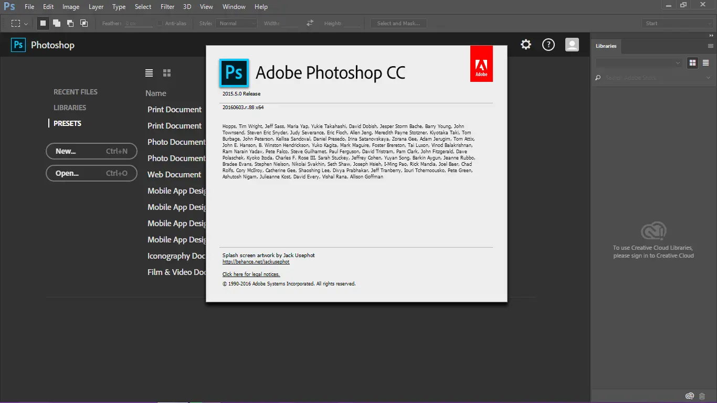
Task: Open the marquee tool preset picker arrow
Action: click(26, 24)
